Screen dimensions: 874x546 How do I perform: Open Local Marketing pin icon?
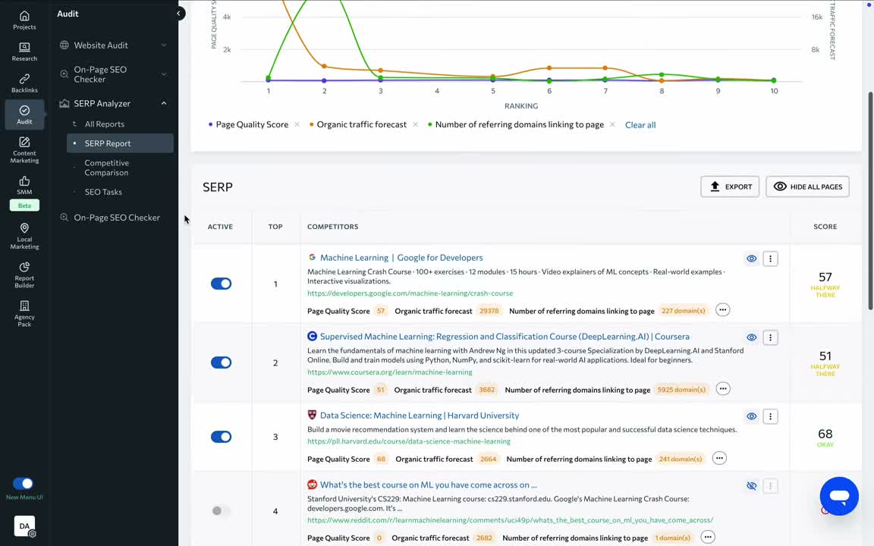(x=24, y=237)
